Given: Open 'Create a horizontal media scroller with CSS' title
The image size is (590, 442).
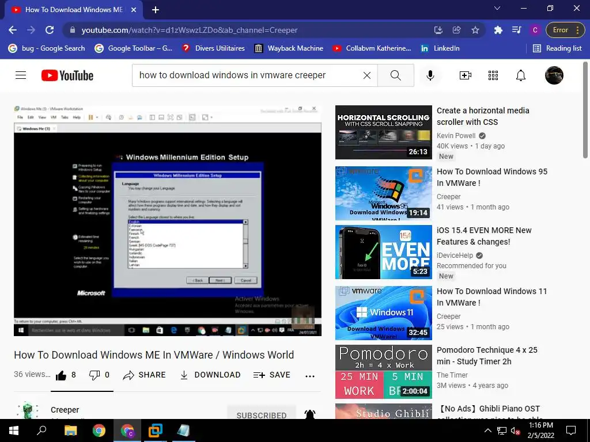Looking at the screenshot, I should coord(483,116).
